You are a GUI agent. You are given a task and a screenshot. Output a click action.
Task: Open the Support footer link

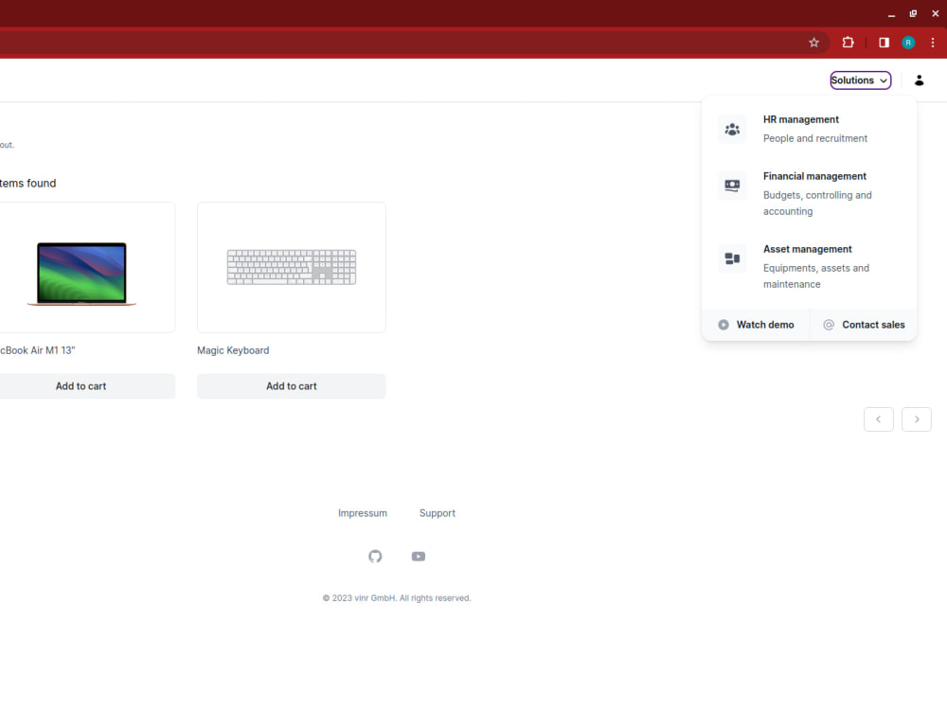438,513
